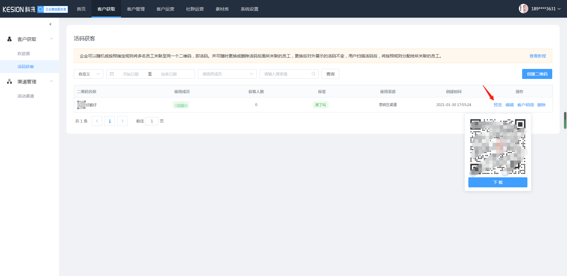Open the 首页 nav tab

click(x=81, y=9)
